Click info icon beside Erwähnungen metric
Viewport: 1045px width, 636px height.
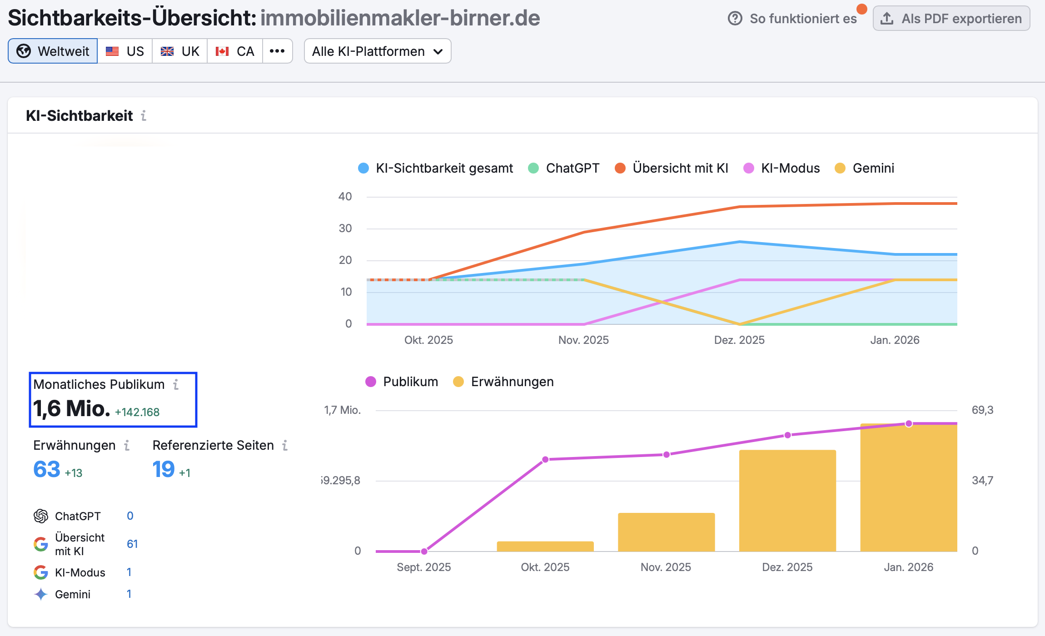point(127,446)
